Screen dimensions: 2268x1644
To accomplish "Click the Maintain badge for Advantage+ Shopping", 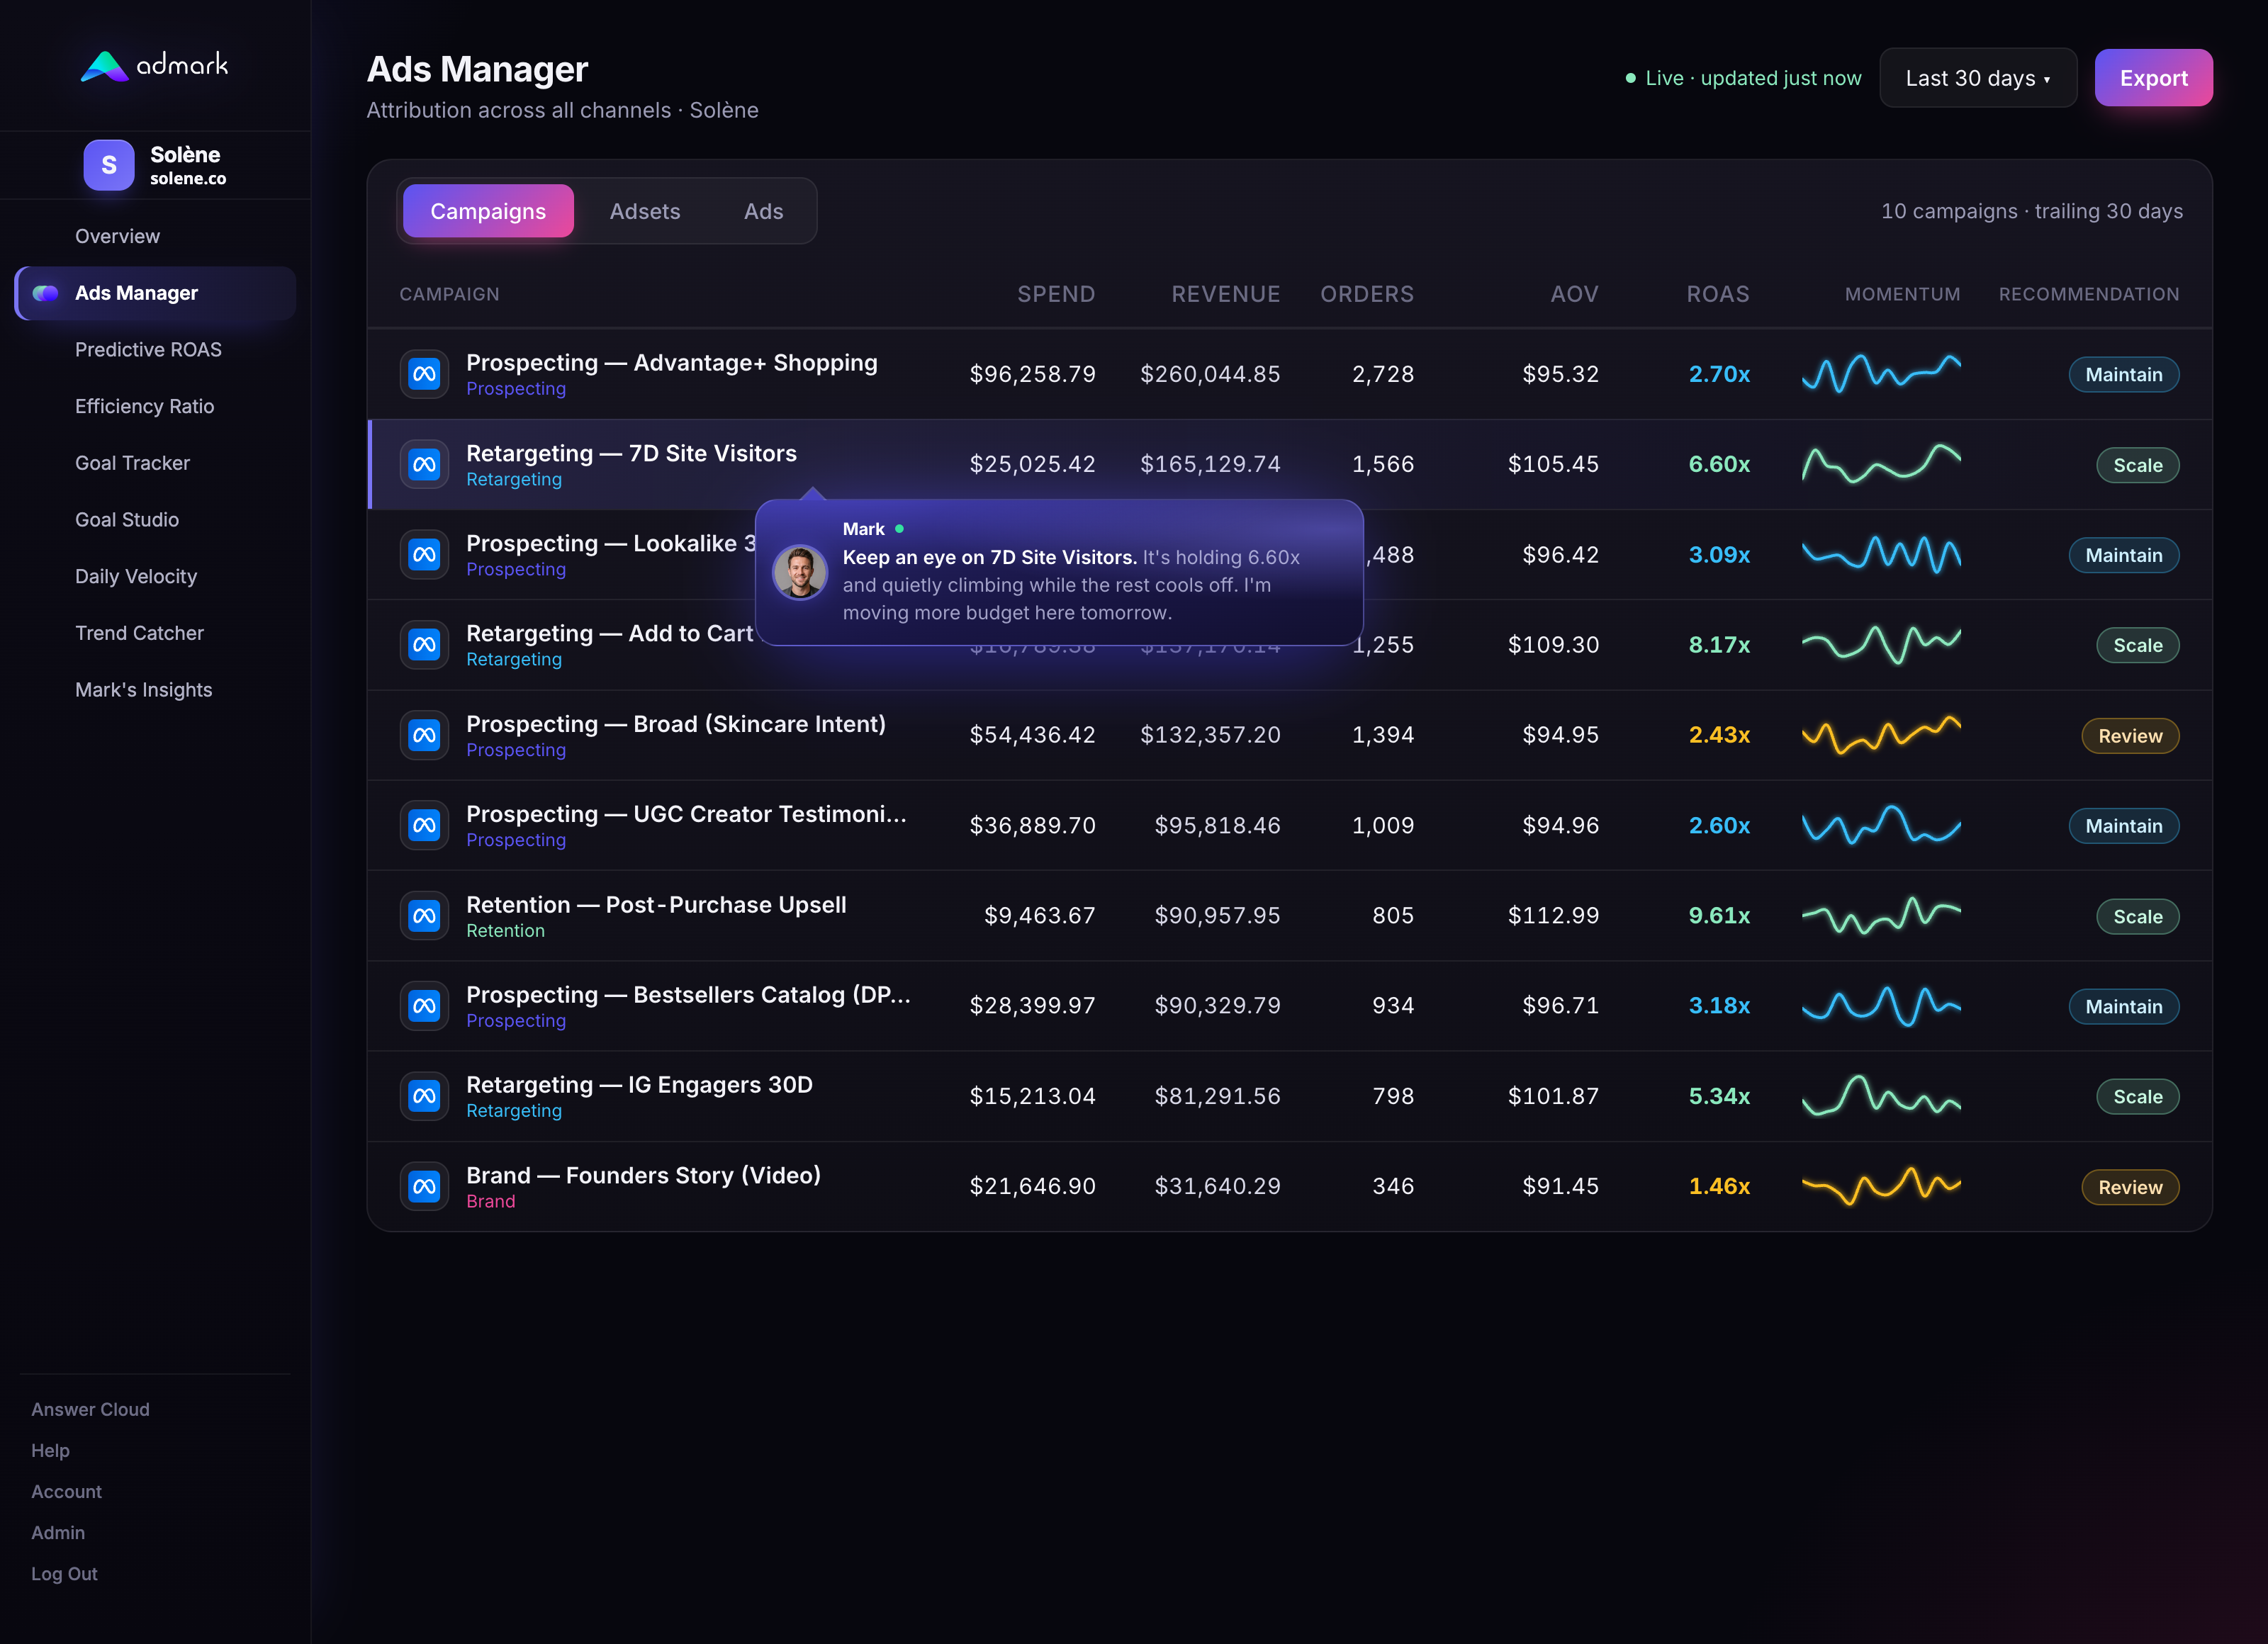I will [x=2123, y=374].
